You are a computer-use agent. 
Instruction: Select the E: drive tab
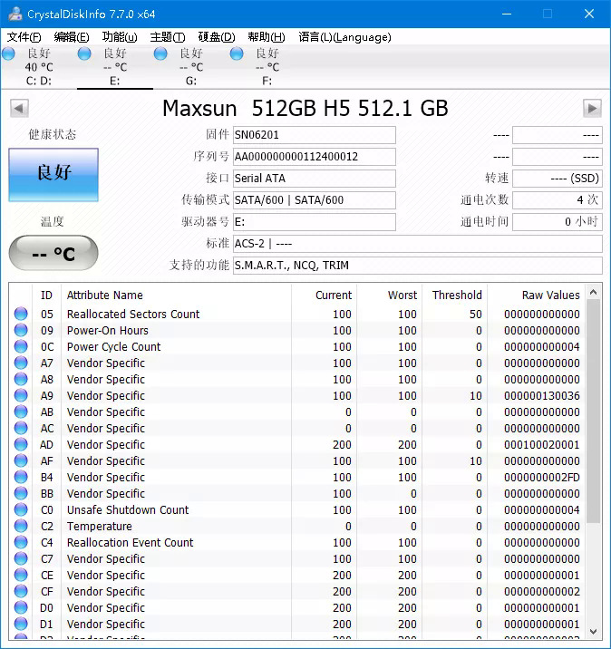pyautogui.click(x=114, y=67)
